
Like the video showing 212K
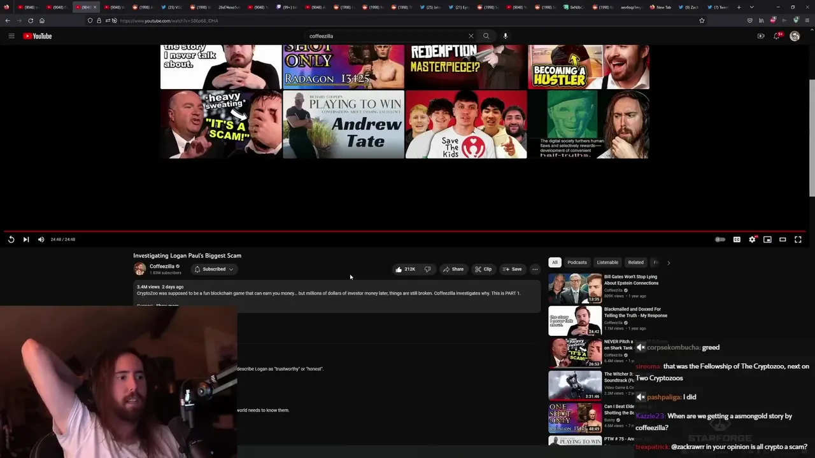[x=405, y=269]
